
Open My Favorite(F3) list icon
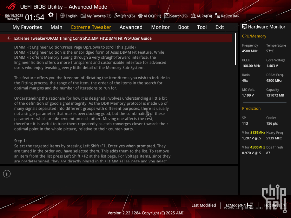coord(83,16)
